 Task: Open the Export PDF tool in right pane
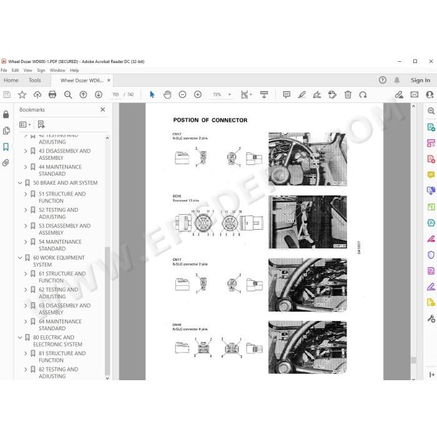point(431,127)
